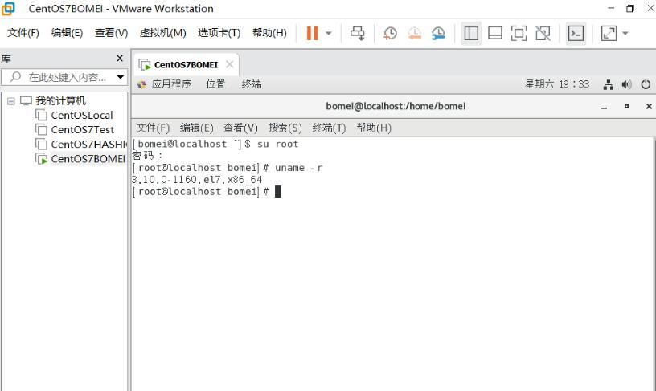Open the GNOME 位置 menu
Screen dimensions: 656x391
(215, 84)
